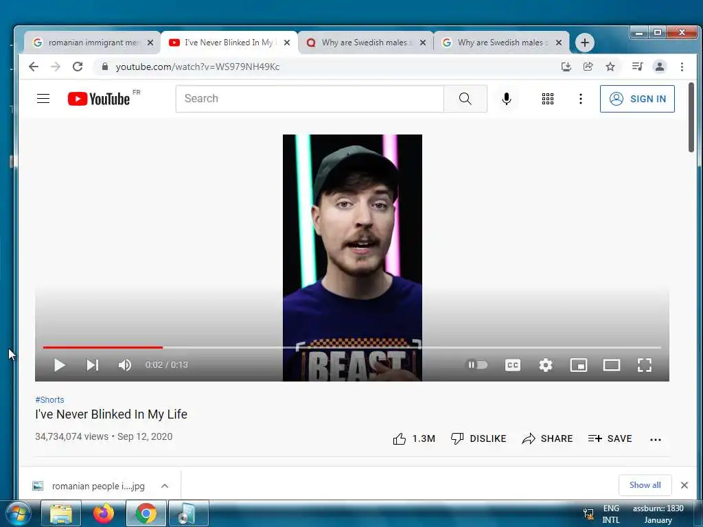Click the video progress bar
The height and width of the screenshot is (527, 703).
352,347
